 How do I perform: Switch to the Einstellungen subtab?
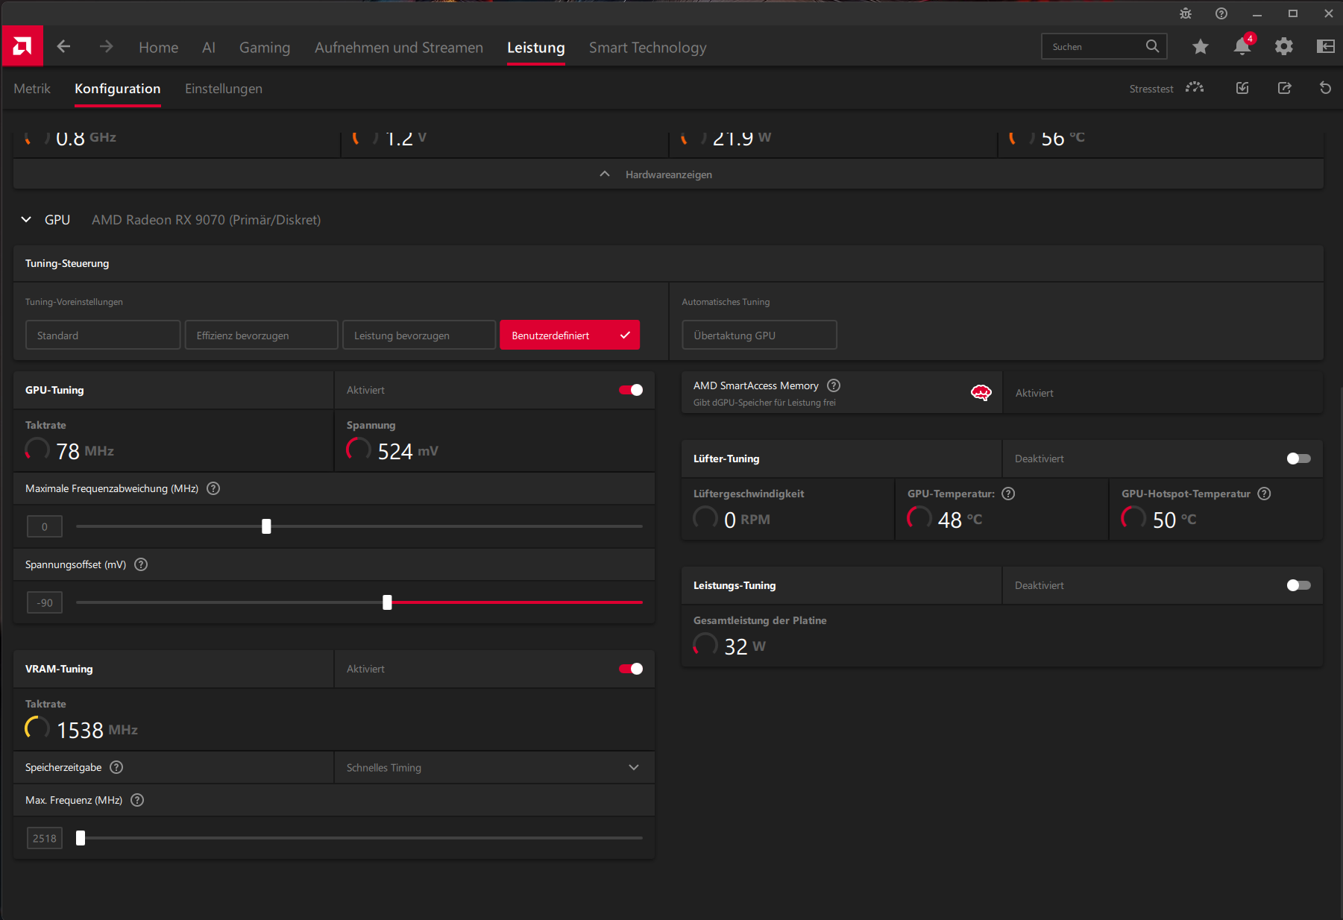point(224,89)
